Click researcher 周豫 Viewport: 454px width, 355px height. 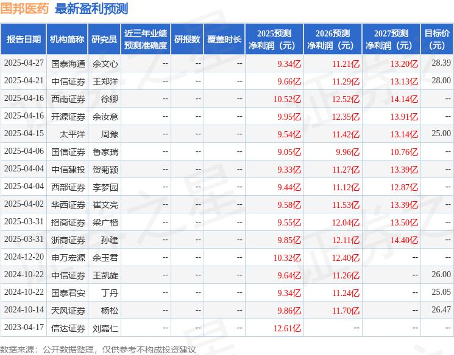(x=110, y=134)
